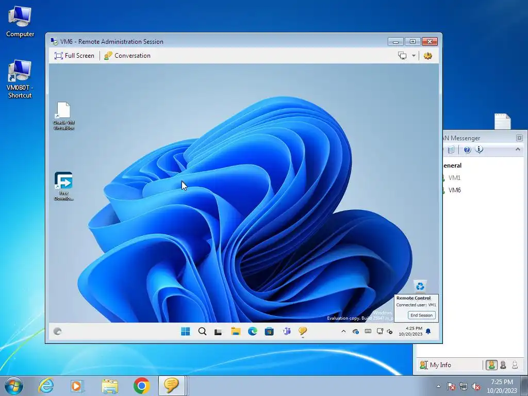Open the Windows 11 Start button

(x=185, y=332)
